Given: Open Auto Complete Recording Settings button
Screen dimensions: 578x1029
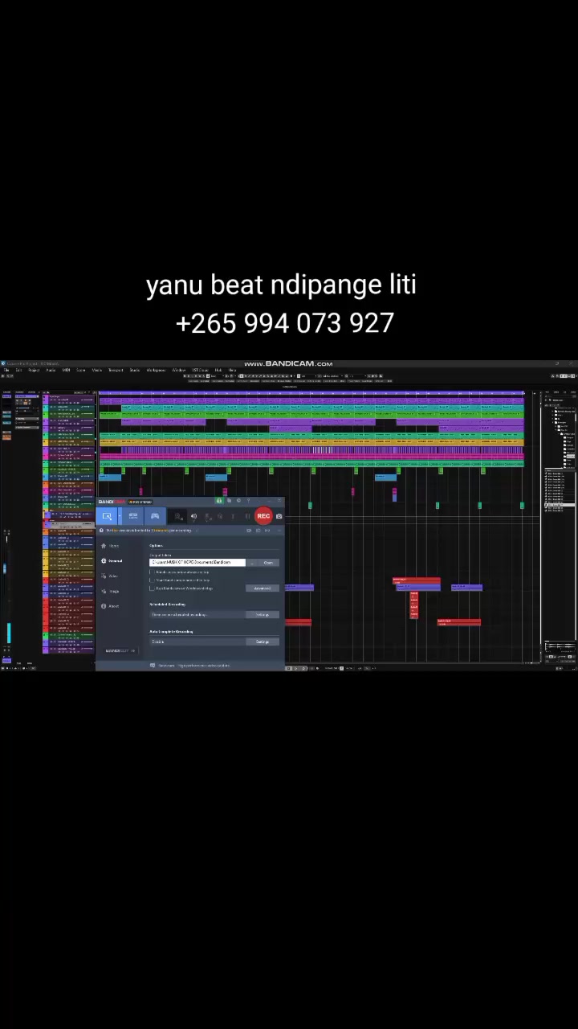Looking at the screenshot, I should (263, 642).
